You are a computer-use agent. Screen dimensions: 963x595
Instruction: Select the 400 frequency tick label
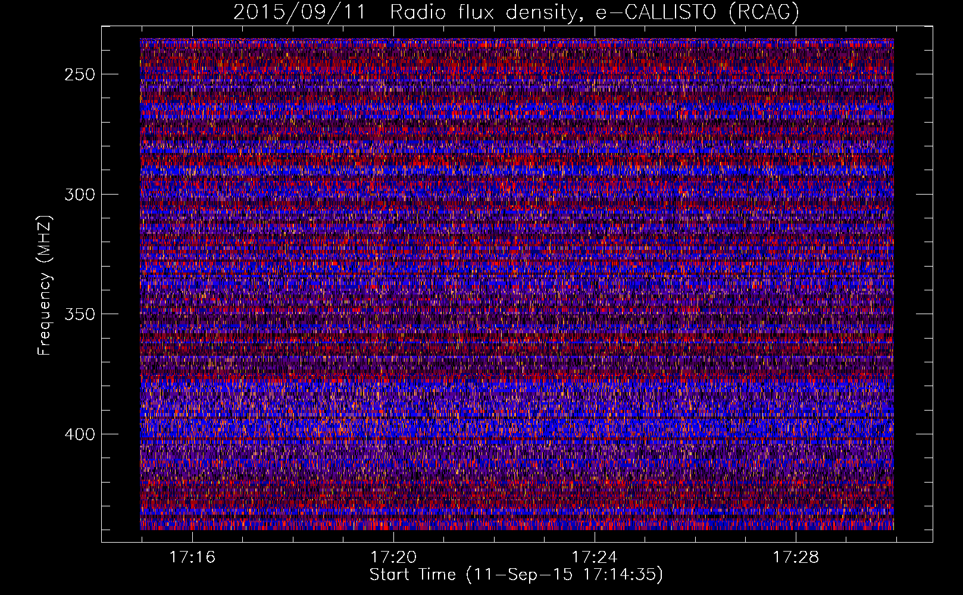80,434
